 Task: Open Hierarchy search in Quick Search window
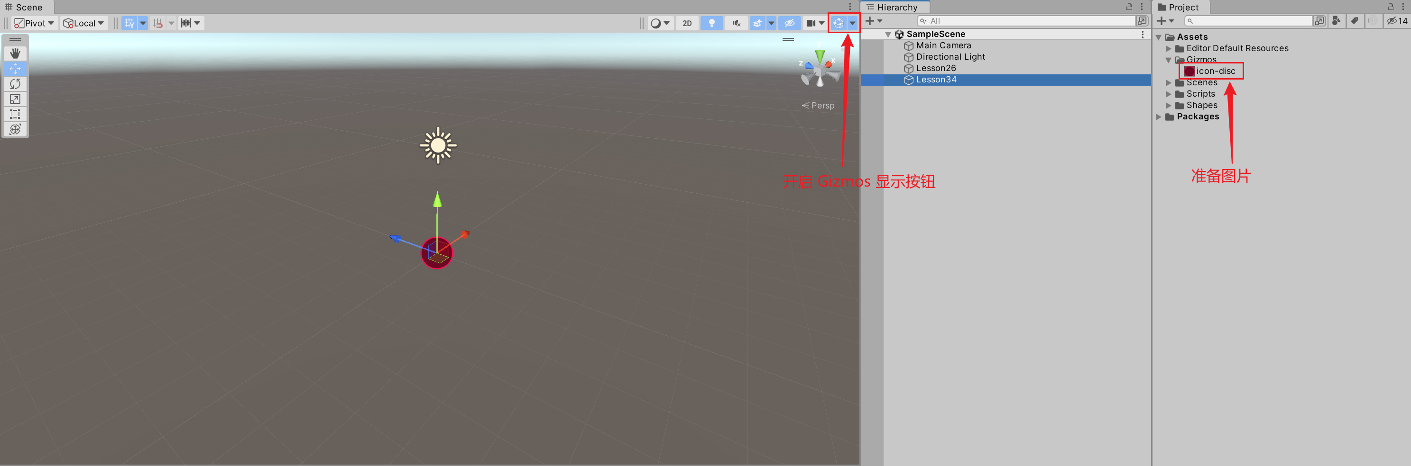coord(1142,21)
